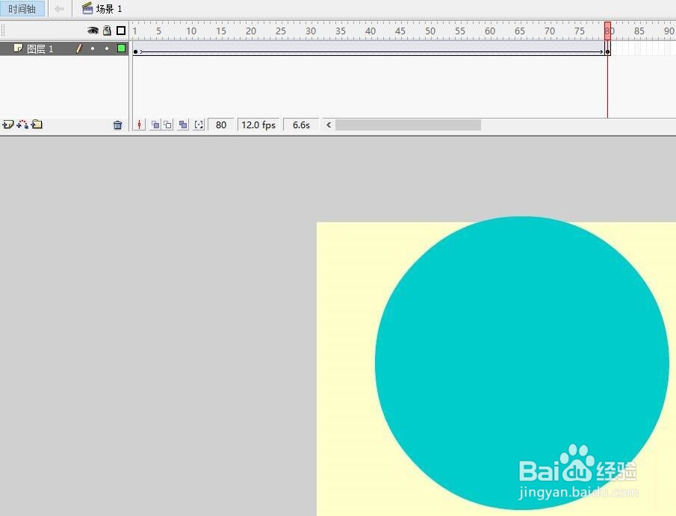Click the current frame field showing 80

coord(221,125)
